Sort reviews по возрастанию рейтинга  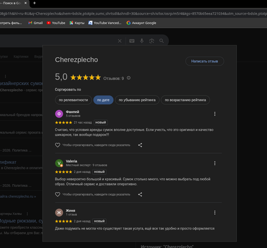185,100
